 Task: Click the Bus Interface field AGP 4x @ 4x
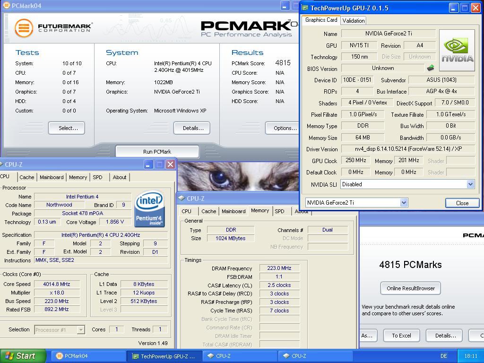[442, 91]
